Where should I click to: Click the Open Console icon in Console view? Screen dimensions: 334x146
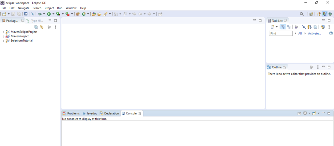314,113
